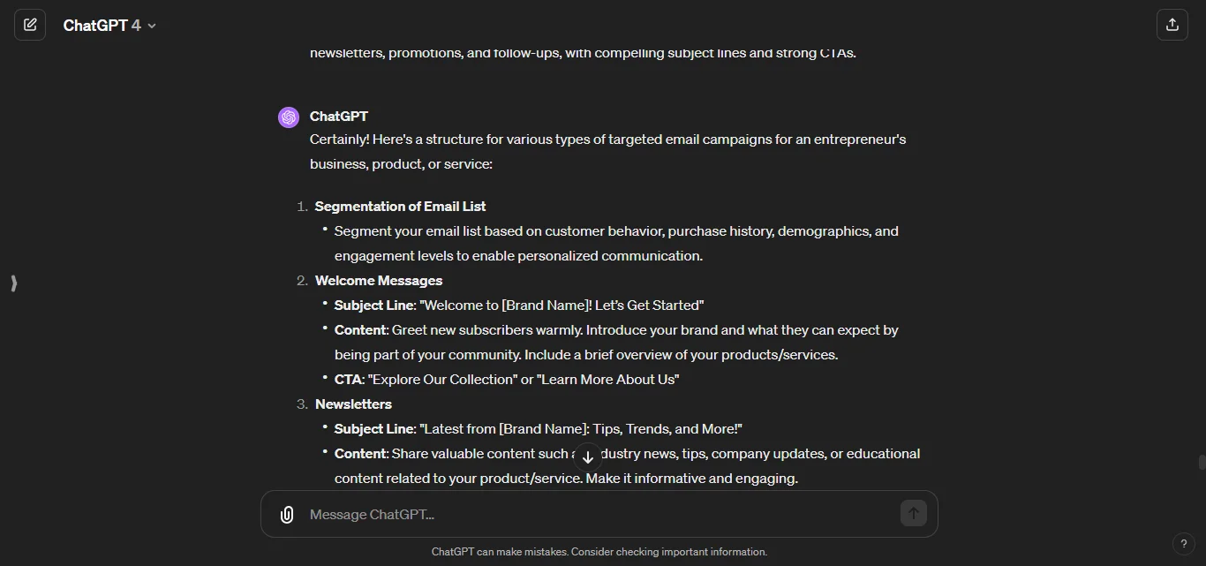
Task: Jump to newest messages via the down-arrow icon
Action: 587,457
